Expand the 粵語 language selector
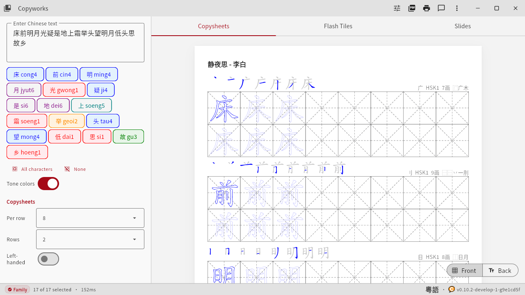 click(431, 289)
